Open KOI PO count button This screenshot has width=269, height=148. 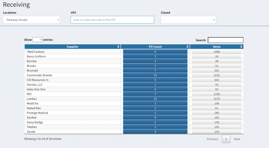(x=155, y=94)
